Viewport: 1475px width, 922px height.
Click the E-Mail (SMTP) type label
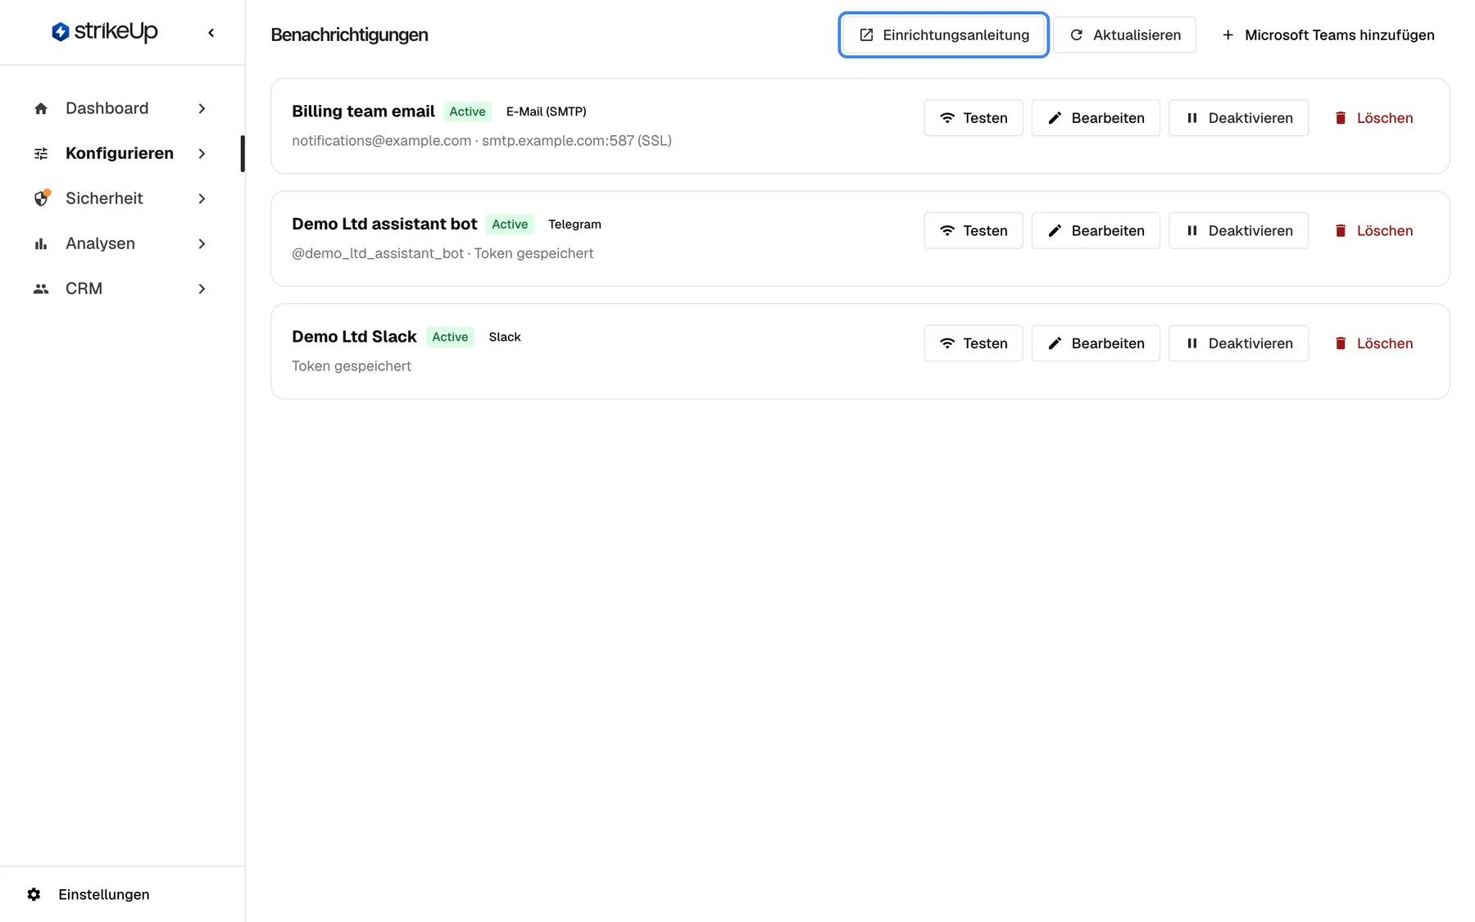click(x=546, y=111)
